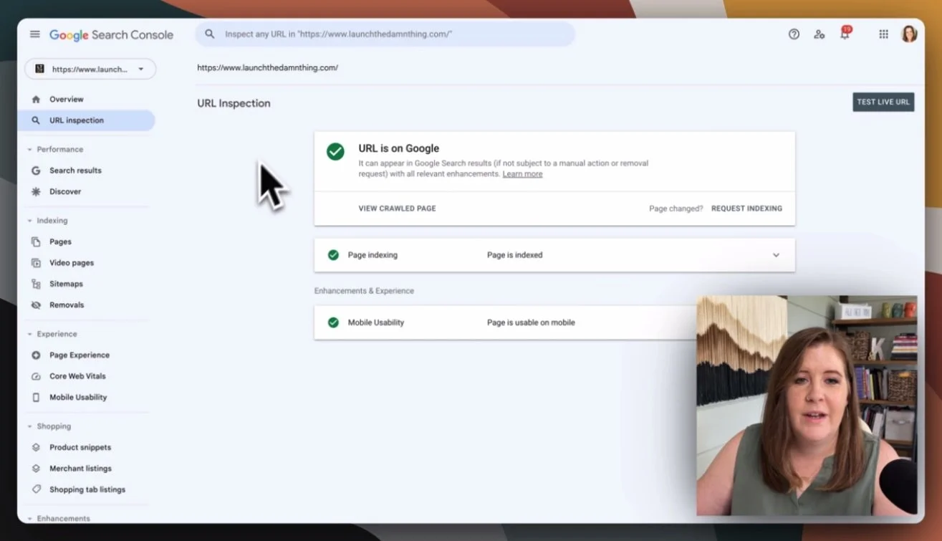Viewport: 942px width, 541px height.
Task: Click the Merchant listings layers icon
Action: (x=36, y=469)
